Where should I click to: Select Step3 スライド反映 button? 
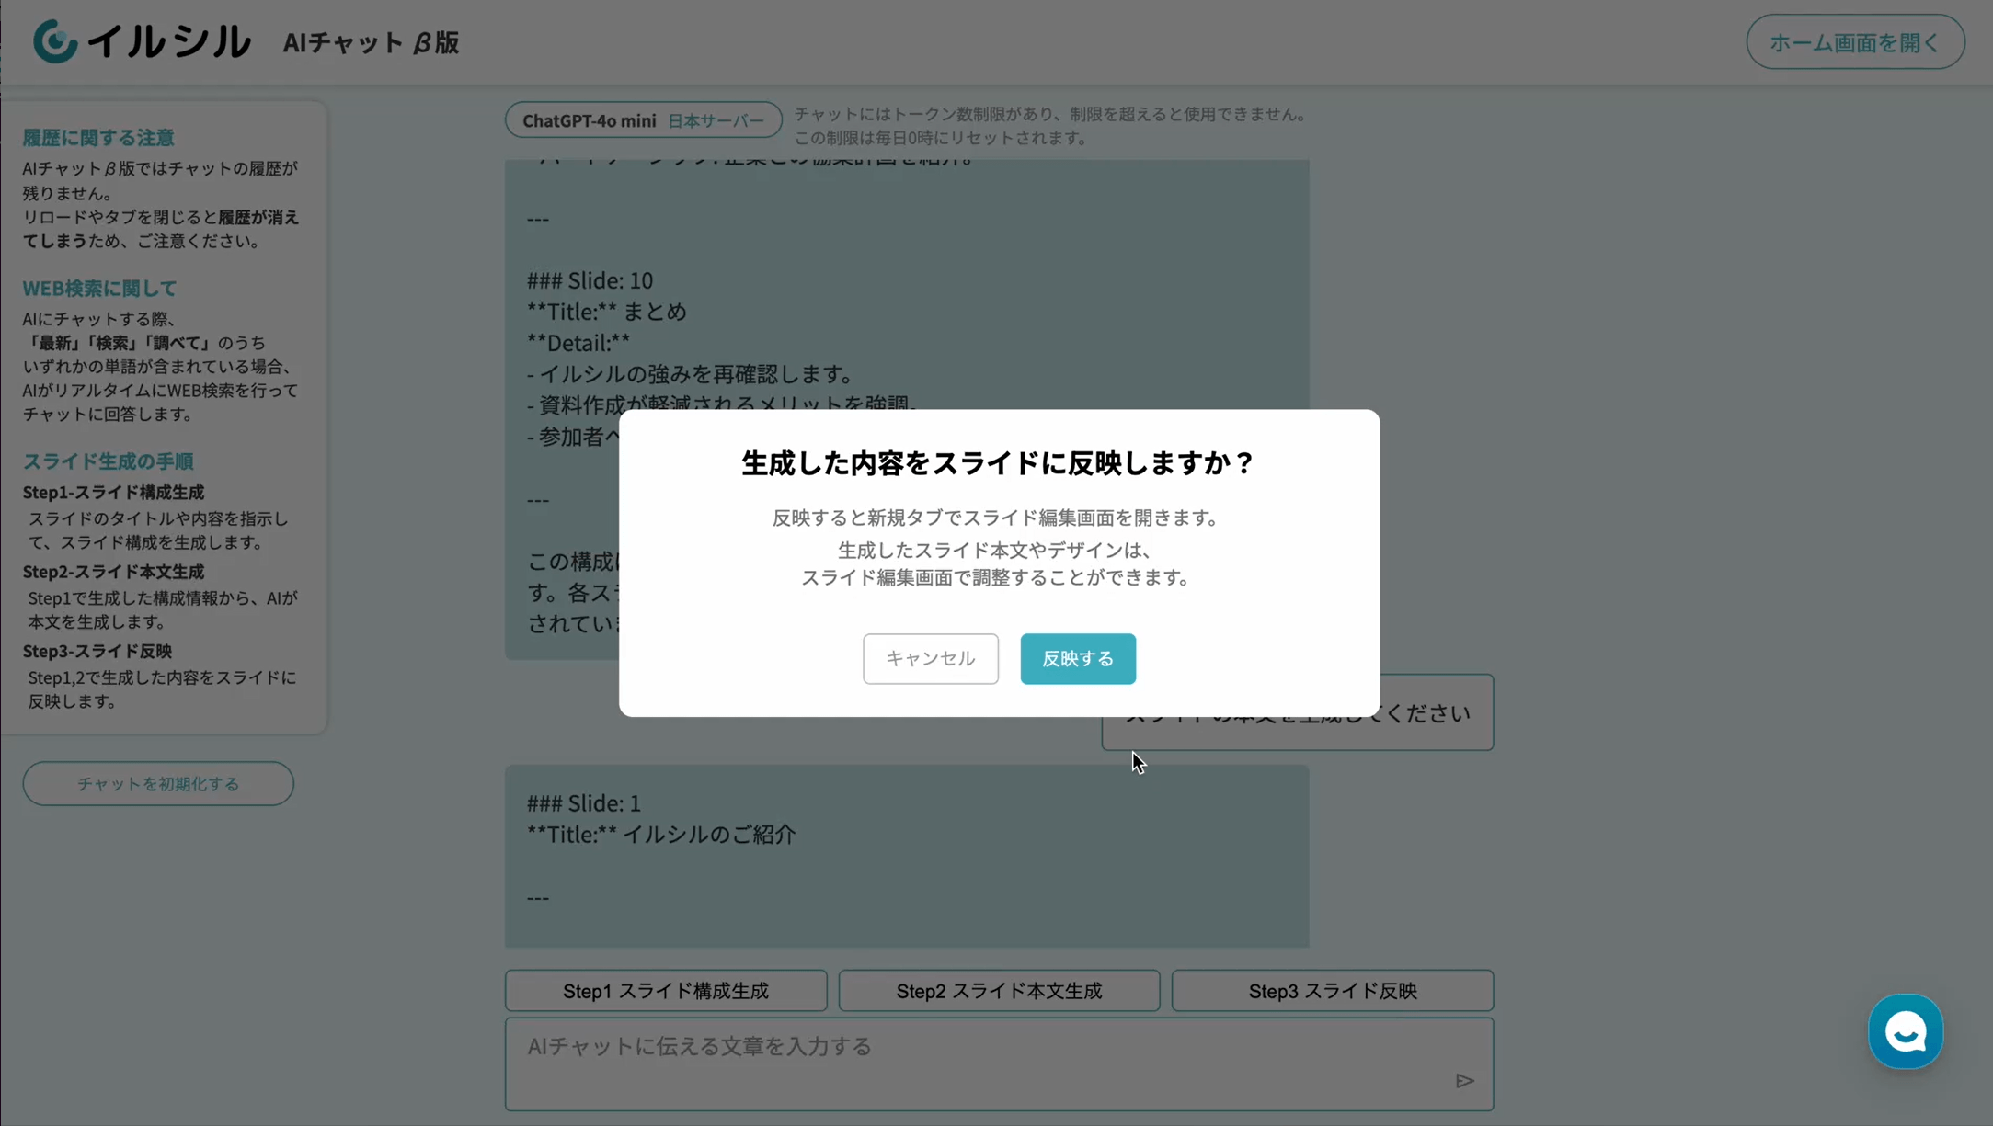pos(1332,991)
